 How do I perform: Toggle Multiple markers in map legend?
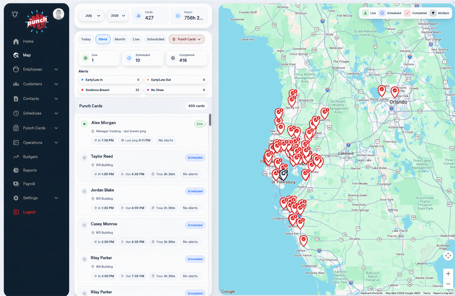point(440,13)
